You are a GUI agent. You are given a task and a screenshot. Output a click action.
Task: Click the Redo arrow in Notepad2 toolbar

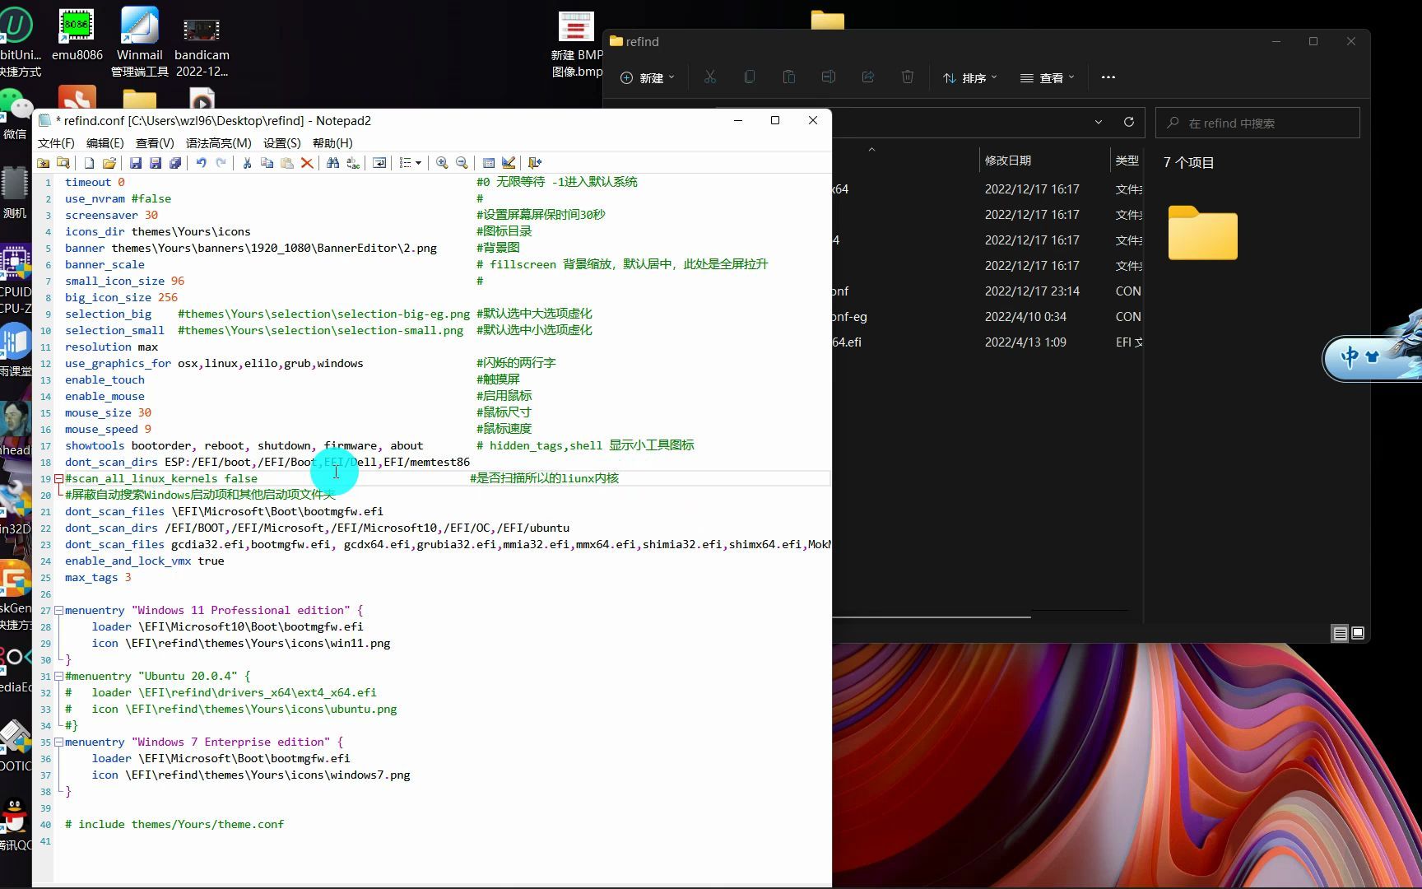[x=221, y=163]
